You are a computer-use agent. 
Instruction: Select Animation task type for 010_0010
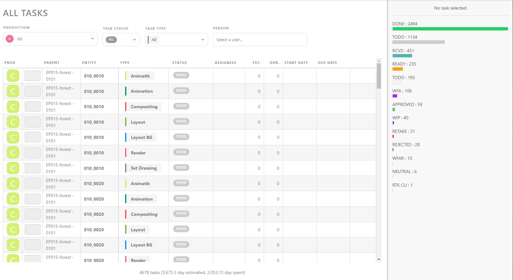141,91
